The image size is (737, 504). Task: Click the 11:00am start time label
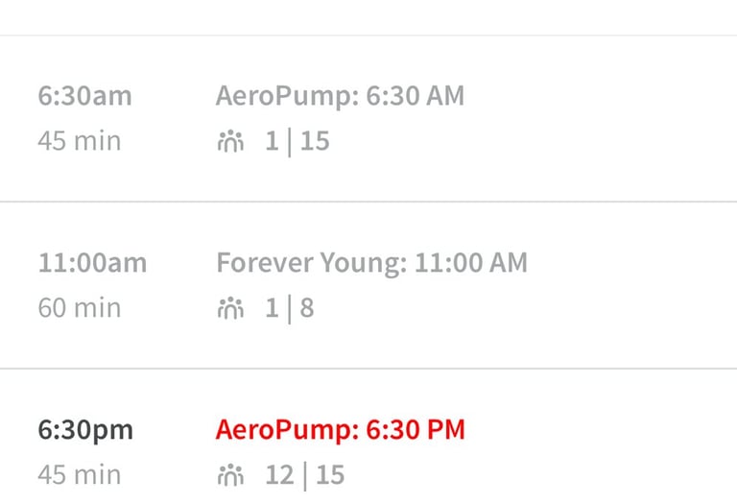[x=93, y=263]
